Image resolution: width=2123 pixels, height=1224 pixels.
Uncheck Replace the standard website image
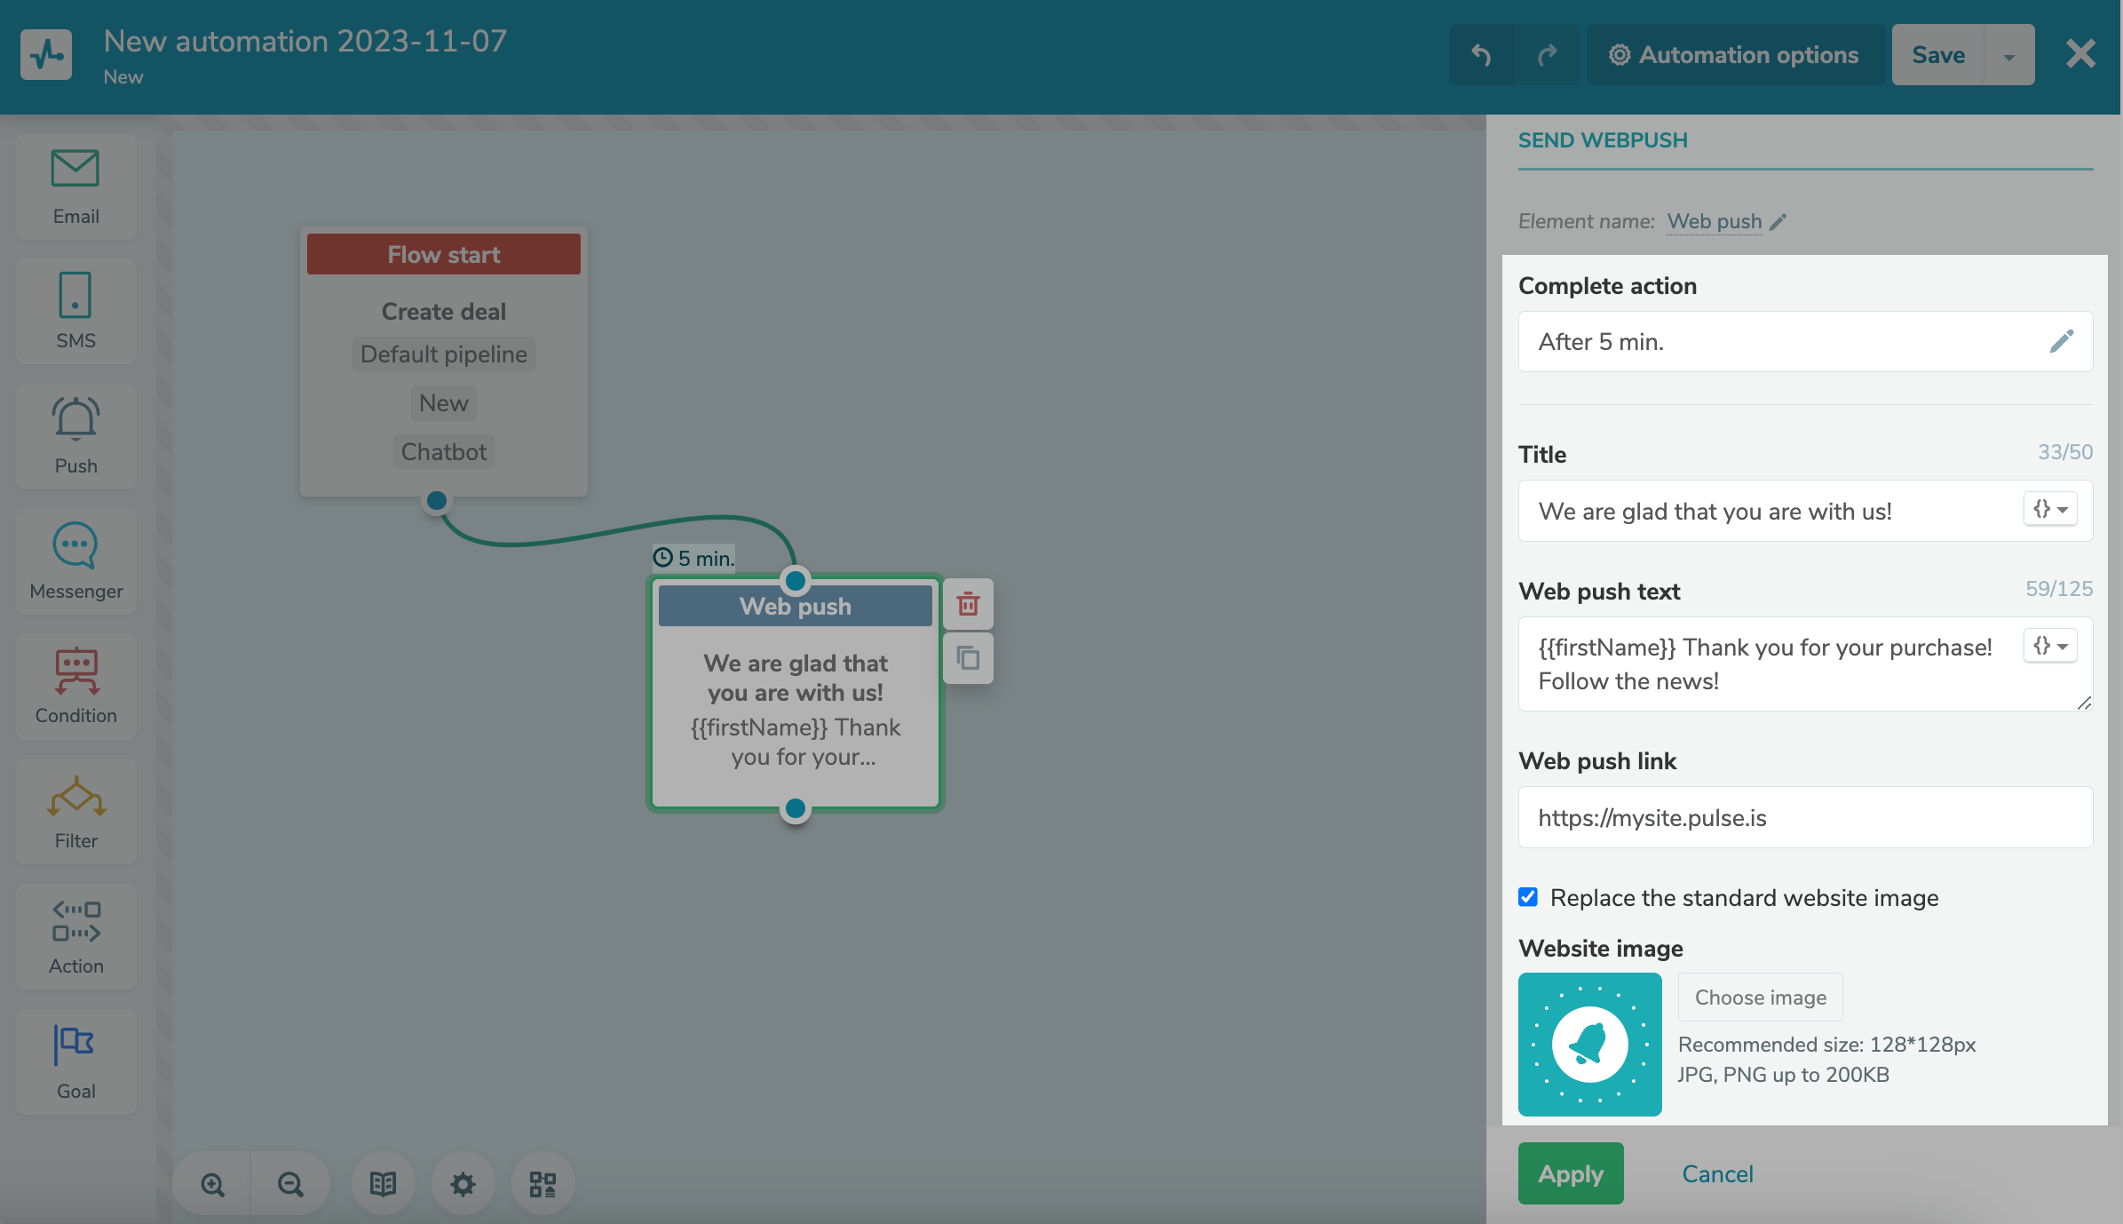(1527, 897)
